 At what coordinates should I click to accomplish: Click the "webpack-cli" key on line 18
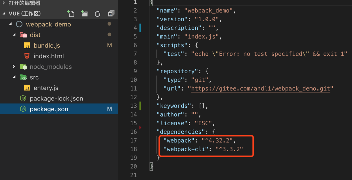tap(186, 149)
